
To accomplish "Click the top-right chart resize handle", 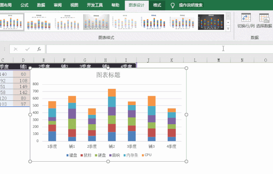I will click(186, 68).
